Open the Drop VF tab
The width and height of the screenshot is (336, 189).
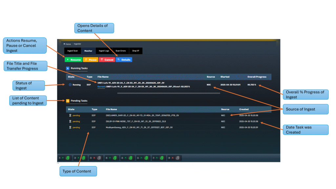pos(136,51)
